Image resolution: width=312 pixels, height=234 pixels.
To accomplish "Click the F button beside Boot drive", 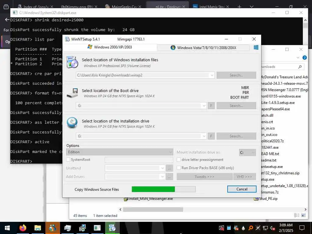I will 211,106.
